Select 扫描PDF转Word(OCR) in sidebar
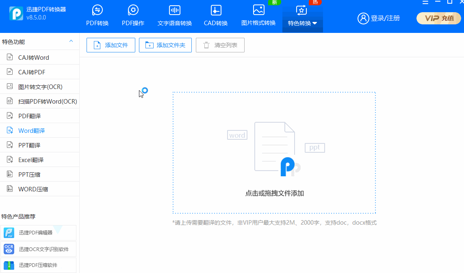This screenshot has width=464, height=273. click(40, 101)
